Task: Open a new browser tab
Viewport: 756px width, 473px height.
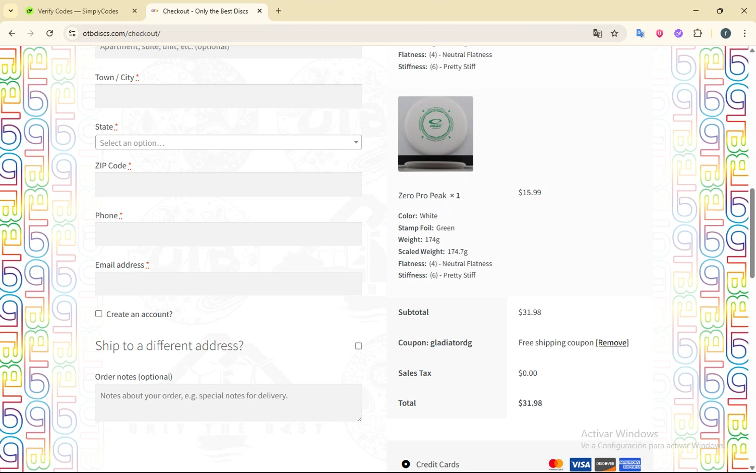Action: tap(278, 11)
